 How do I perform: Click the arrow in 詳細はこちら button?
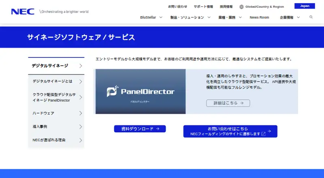pos(242,103)
